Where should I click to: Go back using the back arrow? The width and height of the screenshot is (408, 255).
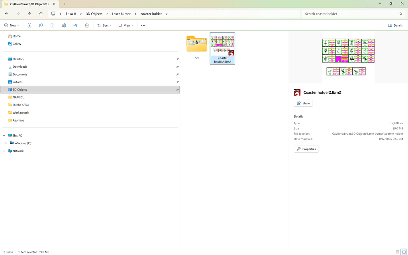click(6, 13)
